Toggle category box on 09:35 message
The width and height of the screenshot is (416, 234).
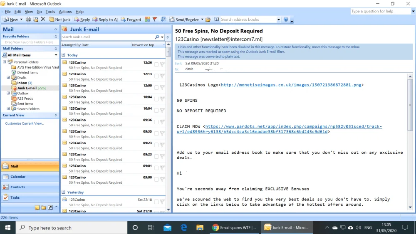coord(156,133)
